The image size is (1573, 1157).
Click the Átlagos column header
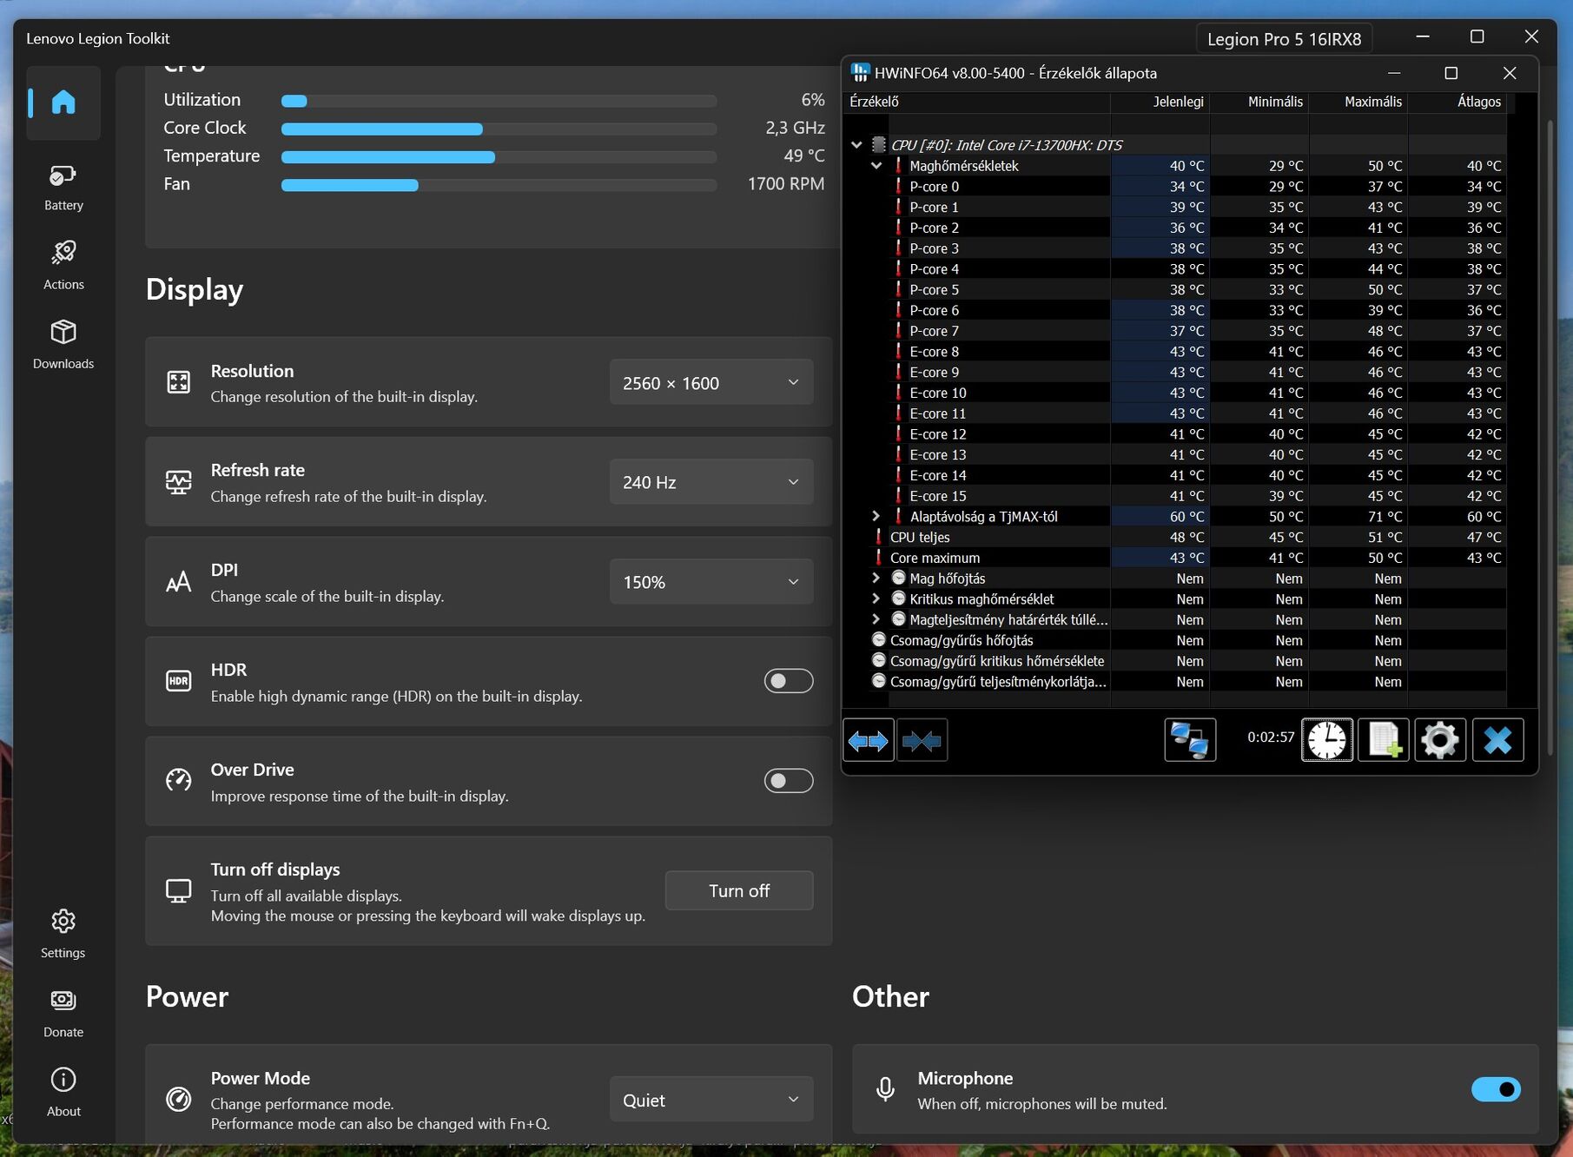1457,102
